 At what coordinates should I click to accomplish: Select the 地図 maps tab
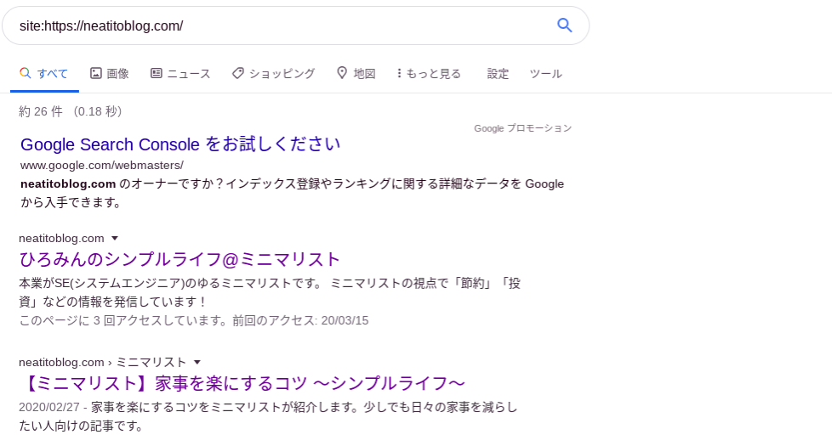pyautogui.click(x=356, y=74)
